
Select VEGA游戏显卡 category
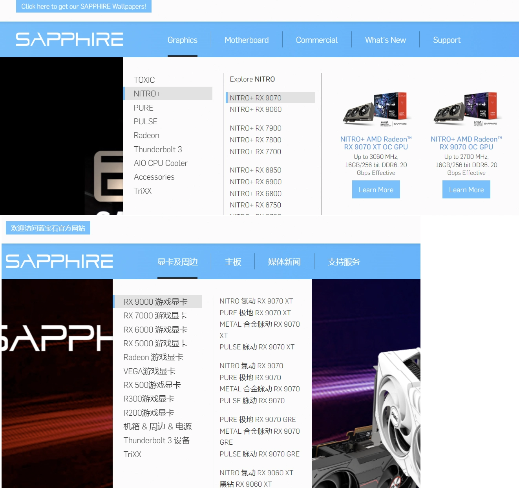[150, 371]
